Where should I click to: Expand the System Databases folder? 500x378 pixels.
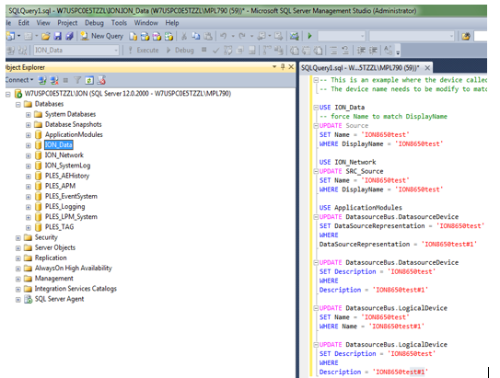pos(29,115)
